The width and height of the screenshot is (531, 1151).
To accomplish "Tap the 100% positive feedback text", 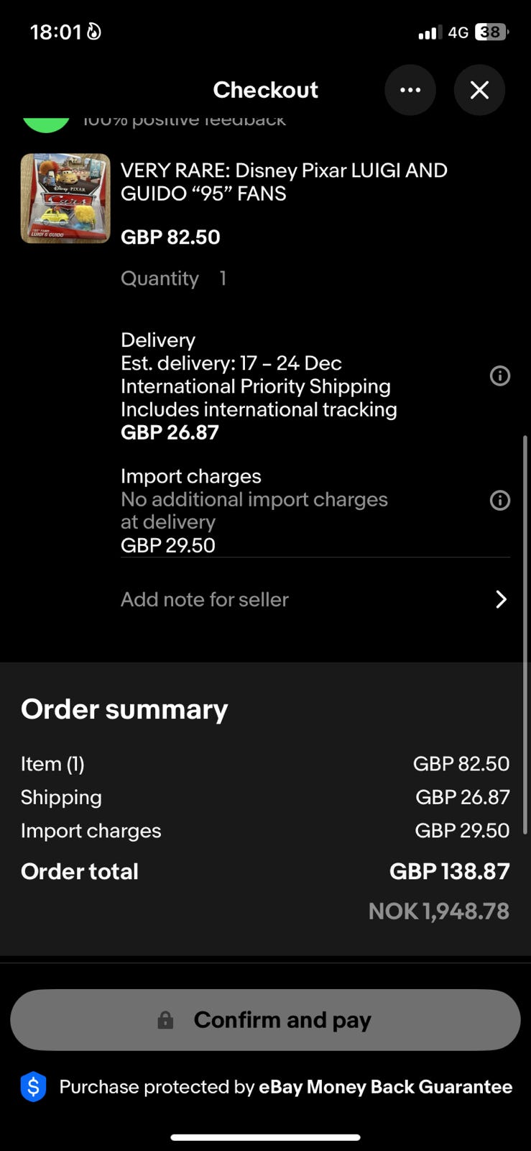I will (x=185, y=121).
